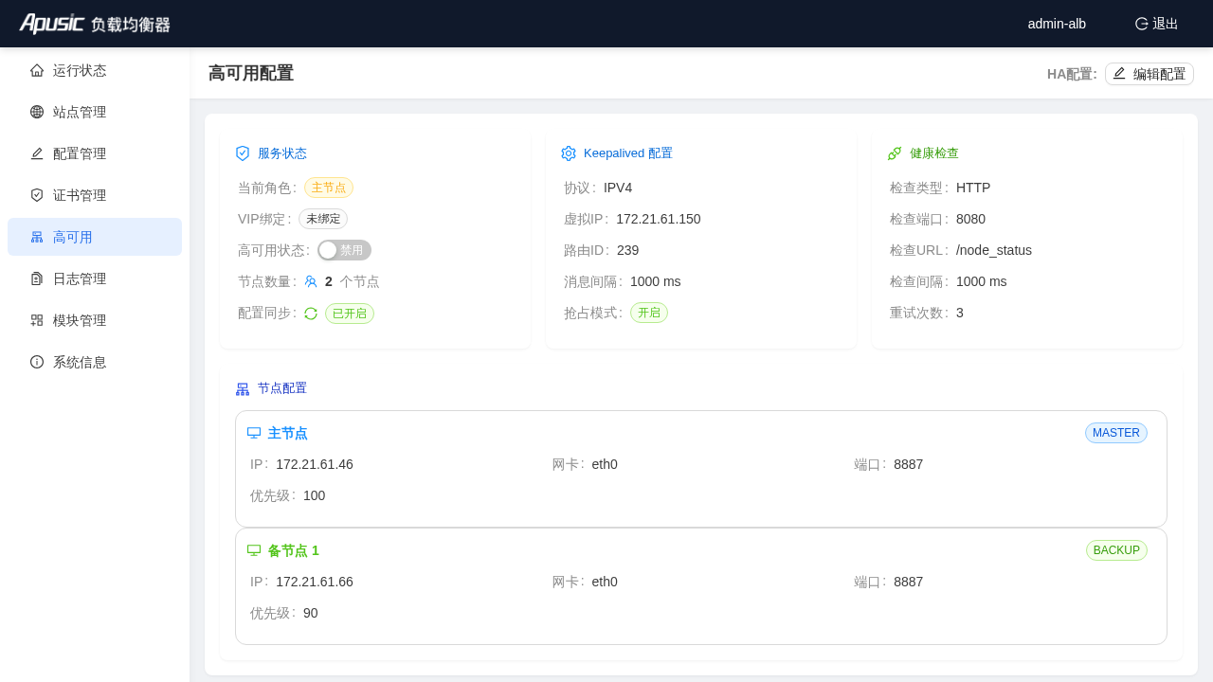Open 系统信息 menu
1213x682 pixels.
(95, 362)
